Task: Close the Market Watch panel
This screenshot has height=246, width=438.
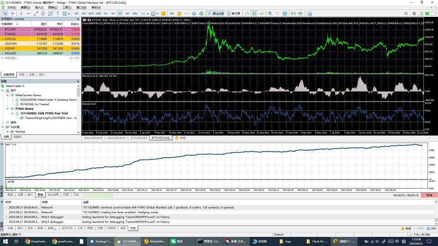Action: 78,19
